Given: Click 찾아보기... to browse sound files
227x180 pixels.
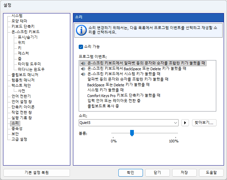Looking at the screenshot, I should (204, 123).
